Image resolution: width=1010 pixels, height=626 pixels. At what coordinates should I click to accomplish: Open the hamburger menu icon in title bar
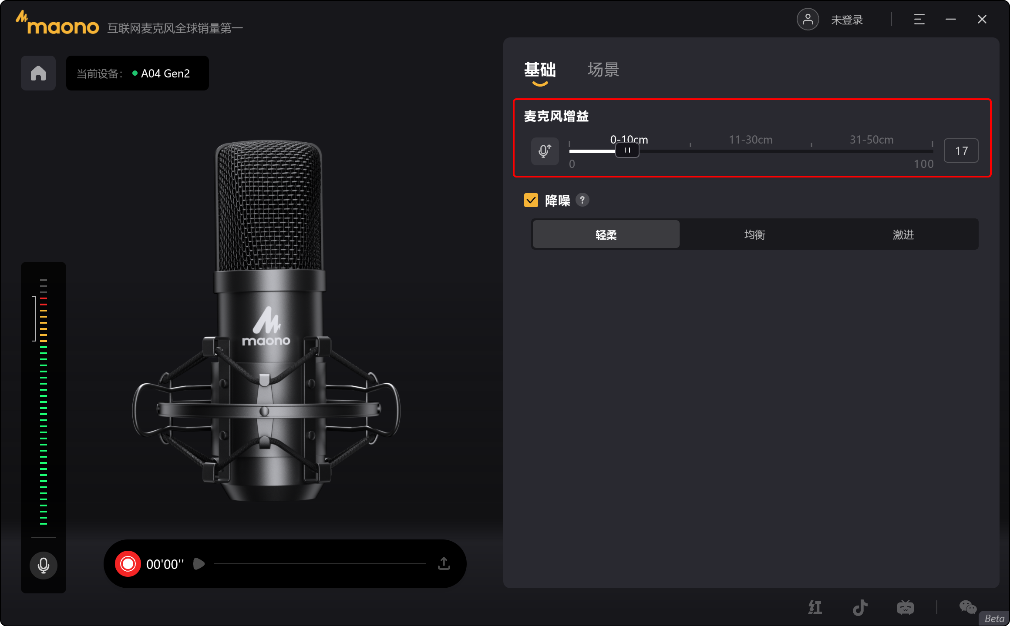point(919,20)
